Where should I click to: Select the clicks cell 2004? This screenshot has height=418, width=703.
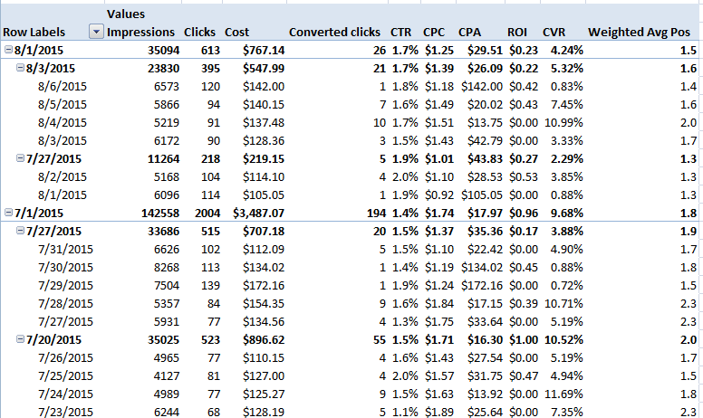pyautogui.click(x=207, y=213)
